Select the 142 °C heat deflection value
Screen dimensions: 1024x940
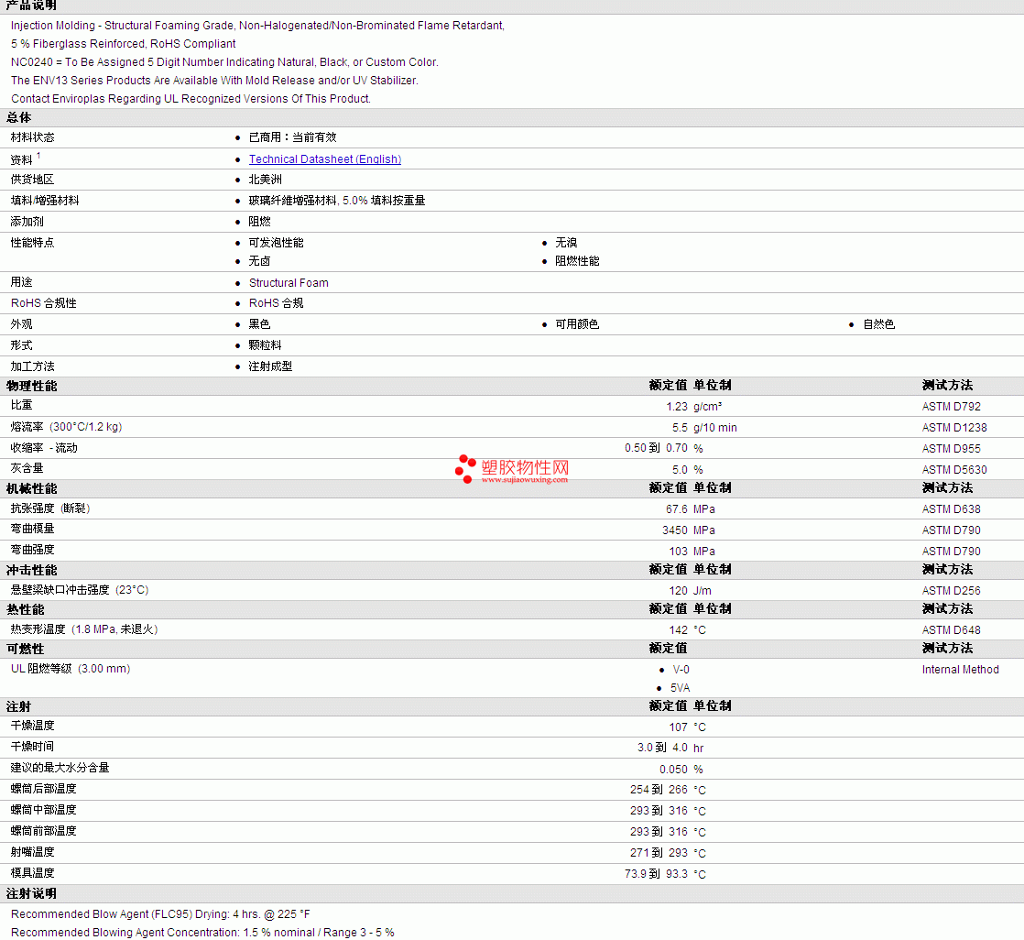click(x=687, y=630)
